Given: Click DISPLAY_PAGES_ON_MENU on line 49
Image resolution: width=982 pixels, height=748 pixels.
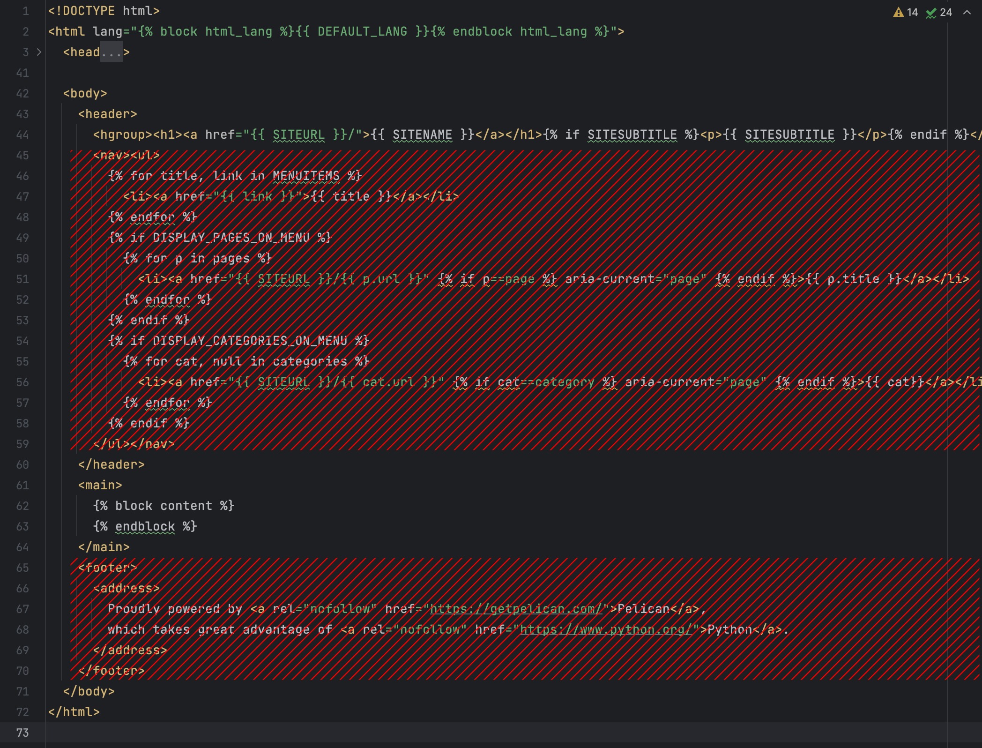Looking at the screenshot, I should [231, 238].
